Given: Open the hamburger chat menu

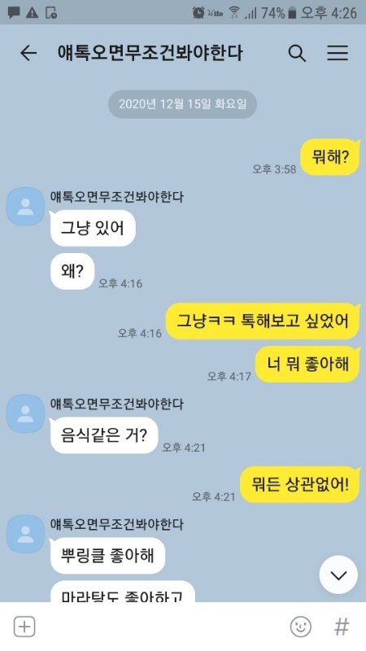Looking at the screenshot, I should tap(338, 53).
